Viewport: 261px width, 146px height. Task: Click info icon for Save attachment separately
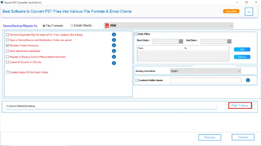pos(114,51)
